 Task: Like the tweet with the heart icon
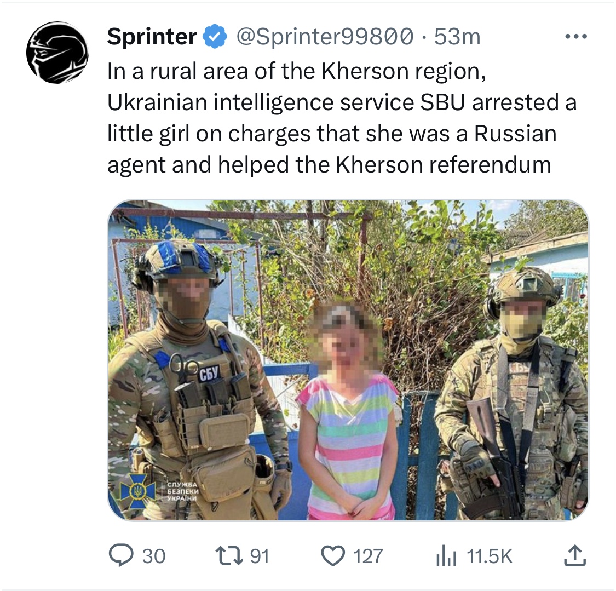pyautogui.click(x=332, y=556)
